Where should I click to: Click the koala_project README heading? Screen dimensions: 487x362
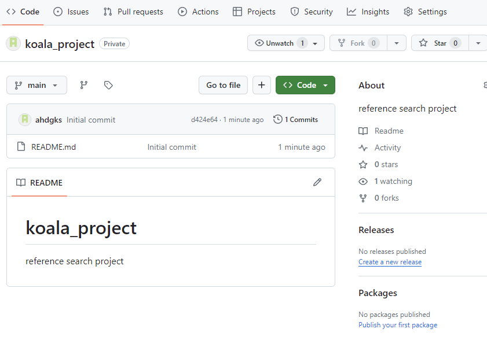pos(81,228)
